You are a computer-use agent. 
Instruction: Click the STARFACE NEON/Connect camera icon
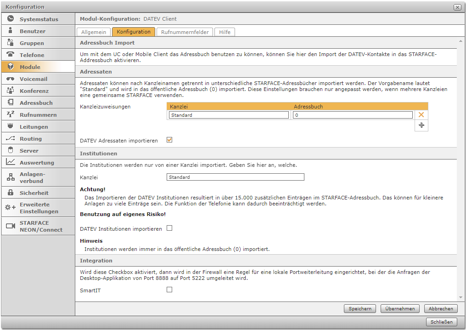click(x=11, y=226)
